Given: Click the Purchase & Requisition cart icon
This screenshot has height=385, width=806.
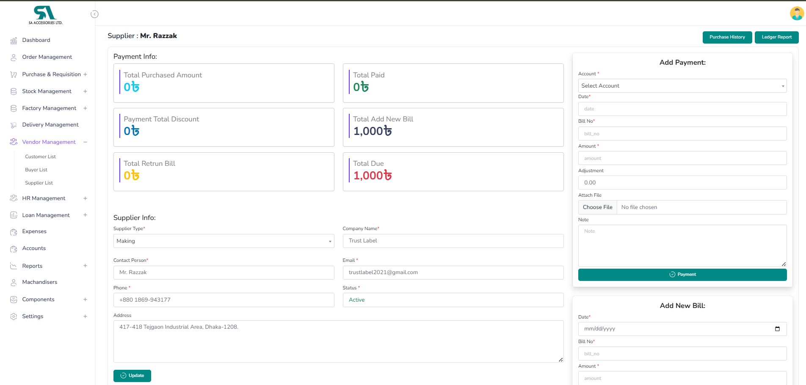Looking at the screenshot, I should (14, 74).
